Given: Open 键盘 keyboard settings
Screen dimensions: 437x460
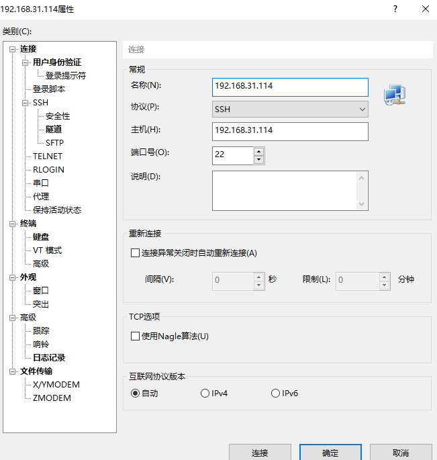Looking at the screenshot, I should 41,237.
